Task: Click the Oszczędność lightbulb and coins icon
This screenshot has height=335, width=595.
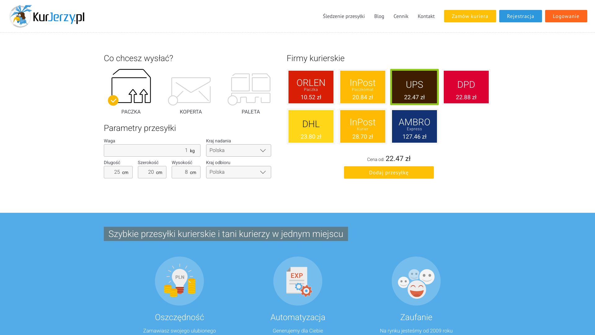Action: [179, 281]
